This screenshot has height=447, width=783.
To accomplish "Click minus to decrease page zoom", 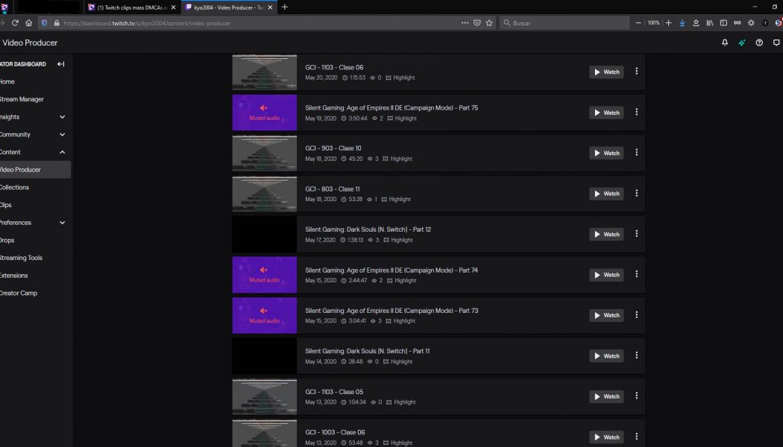I will (x=638, y=23).
